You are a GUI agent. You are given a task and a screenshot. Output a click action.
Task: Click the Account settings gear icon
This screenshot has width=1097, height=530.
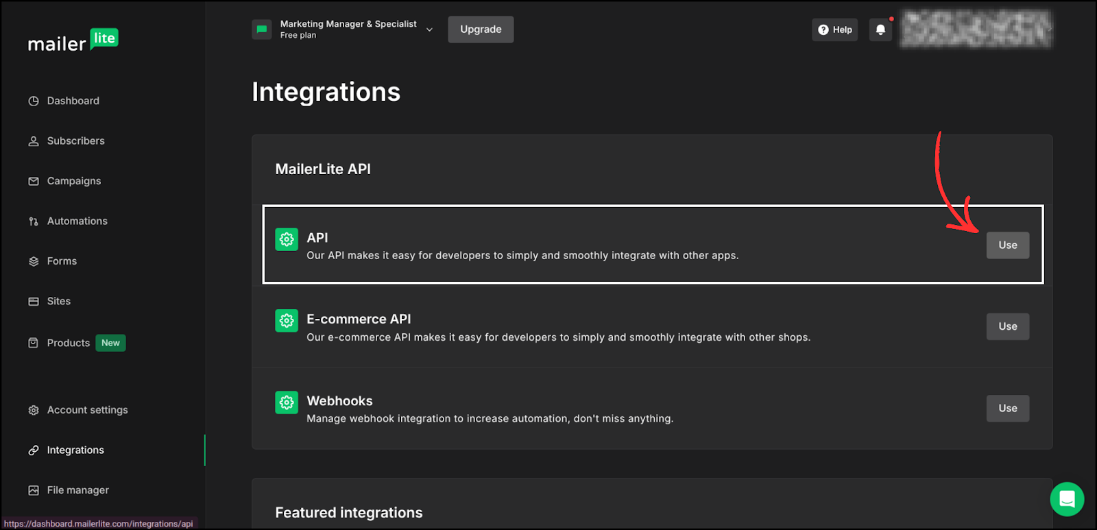coord(34,410)
